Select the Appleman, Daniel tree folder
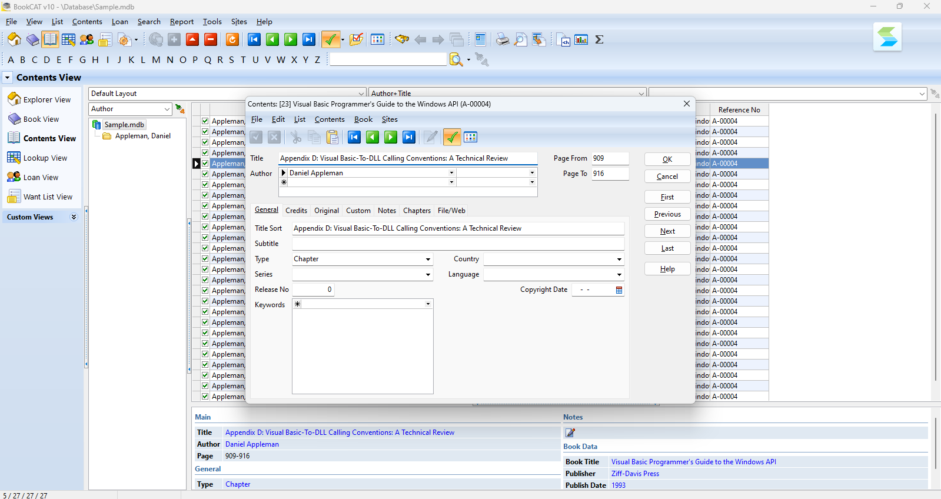 coord(142,136)
